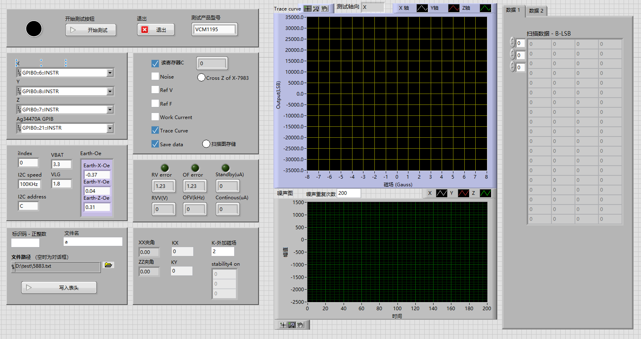641x339 pixels.
Task: Toggle the Work Current checkbox
Action: point(155,117)
